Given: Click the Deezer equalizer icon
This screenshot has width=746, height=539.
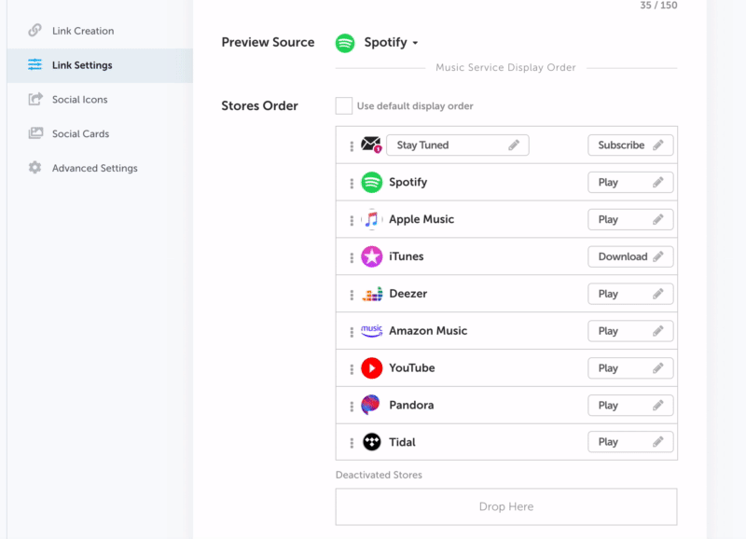Looking at the screenshot, I should click(x=371, y=294).
